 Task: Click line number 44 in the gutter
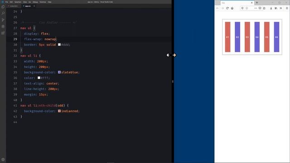coord(15,122)
